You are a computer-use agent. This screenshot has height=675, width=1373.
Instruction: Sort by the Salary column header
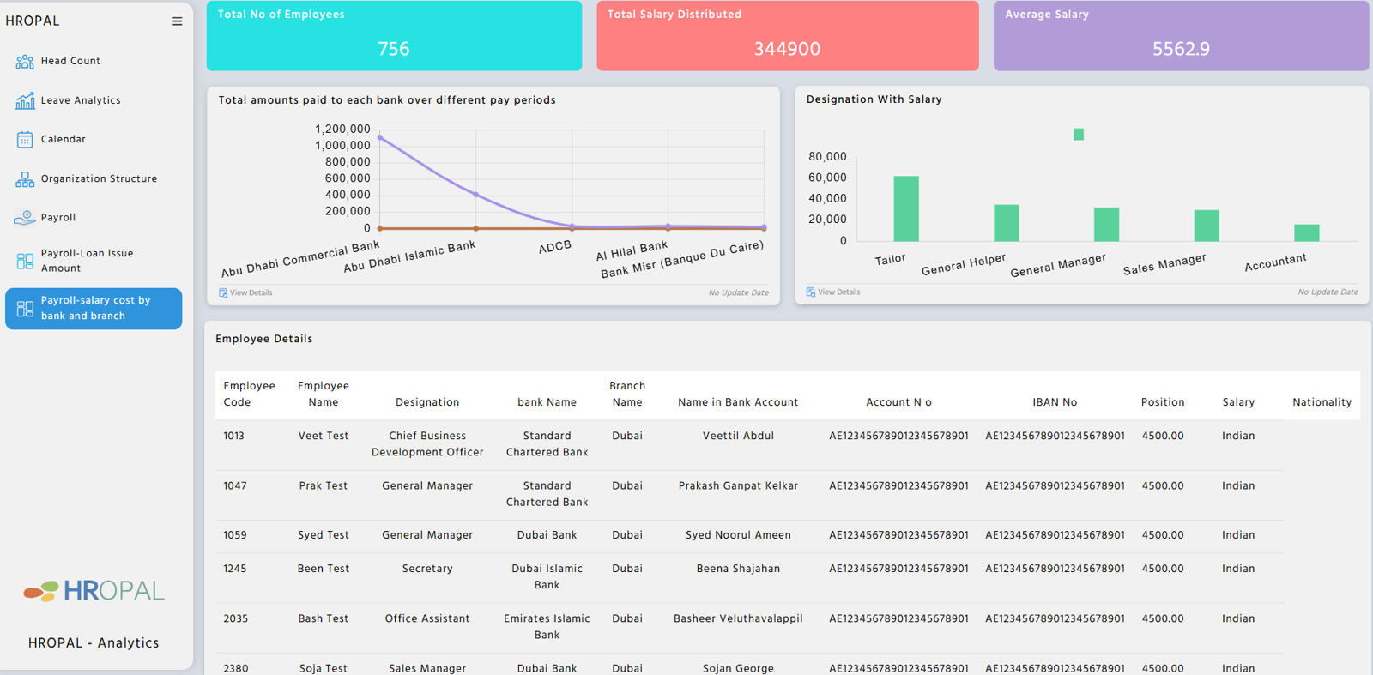(x=1237, y=402)
